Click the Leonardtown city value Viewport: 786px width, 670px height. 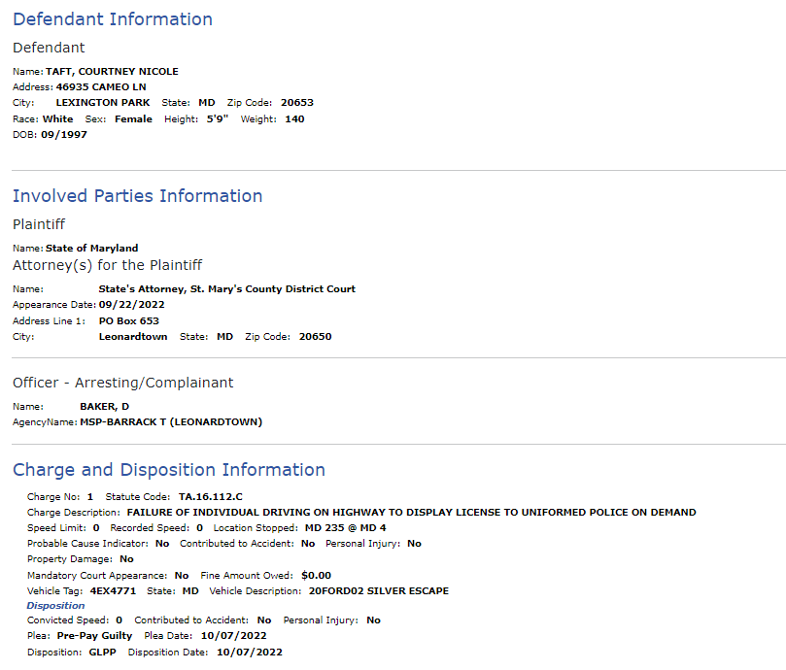133,336
